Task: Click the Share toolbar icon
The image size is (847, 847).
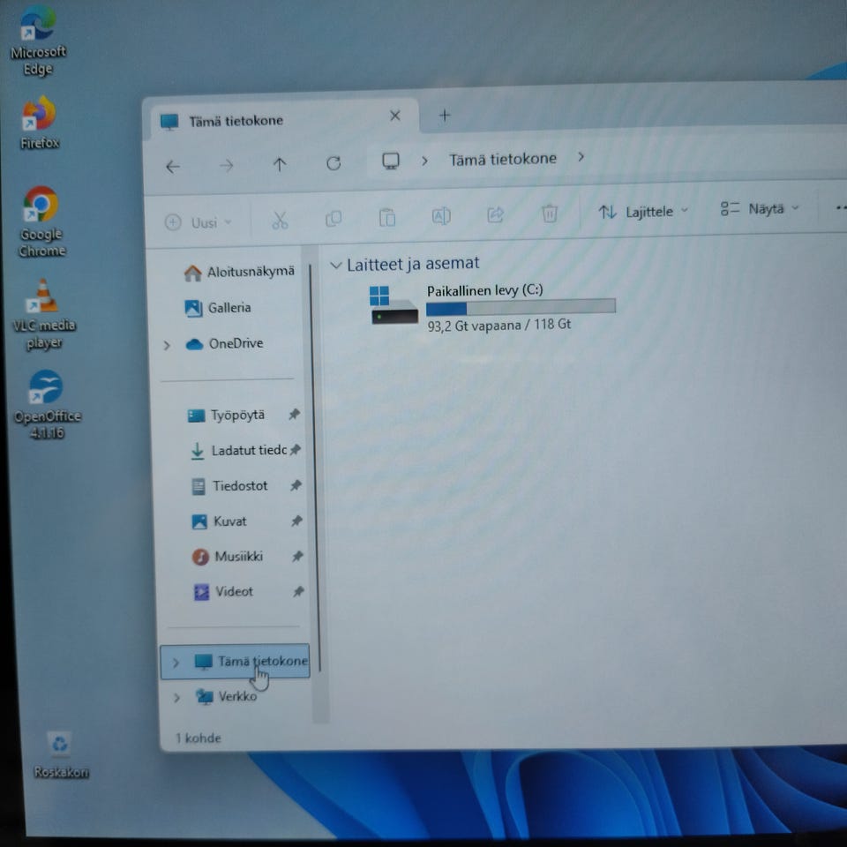Action: click(x=495, y=214)
